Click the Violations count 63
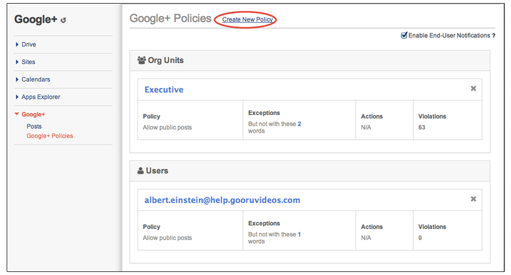The height and width of the screenshot is (275, 511). pos(422,127)
